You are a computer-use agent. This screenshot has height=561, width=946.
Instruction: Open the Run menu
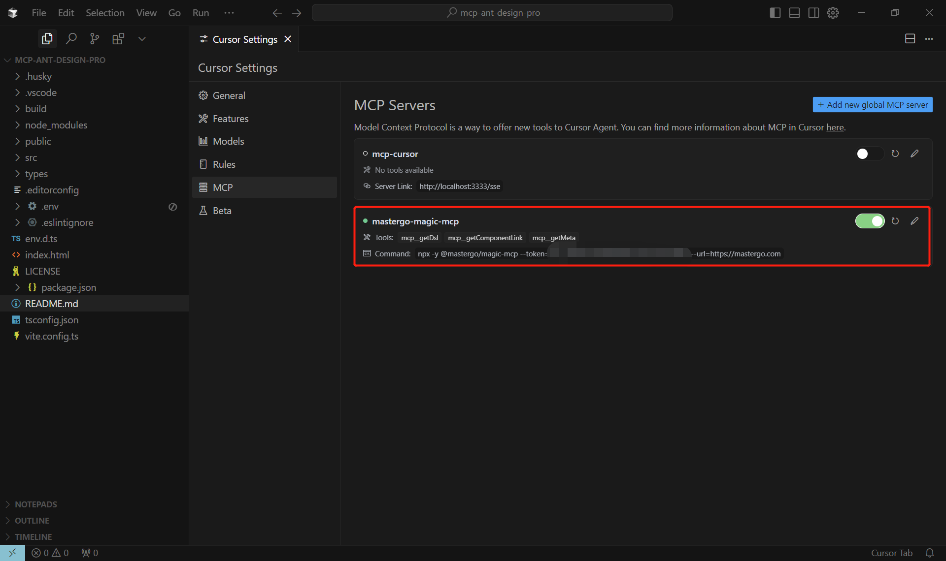201,13
